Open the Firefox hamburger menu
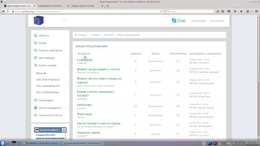 256,11
